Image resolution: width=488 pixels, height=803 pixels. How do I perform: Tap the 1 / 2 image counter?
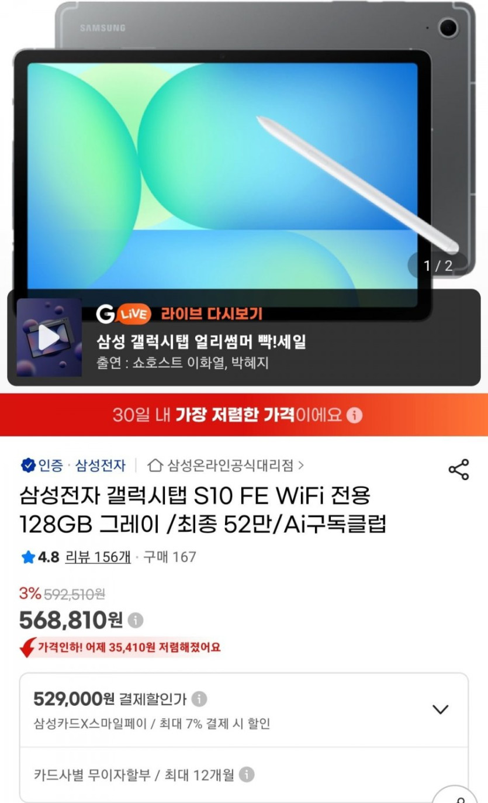[x=438, y=266]
